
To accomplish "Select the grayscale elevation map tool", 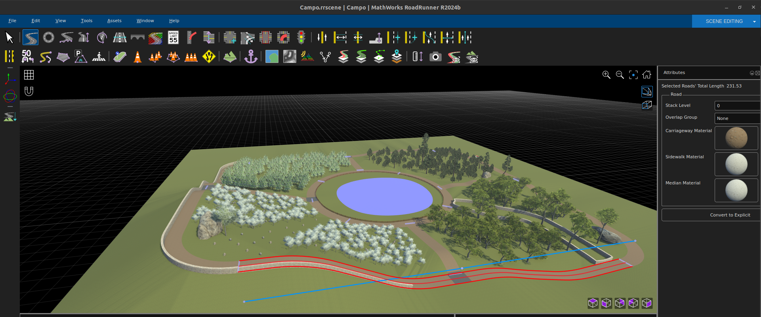I will point(290,57).
